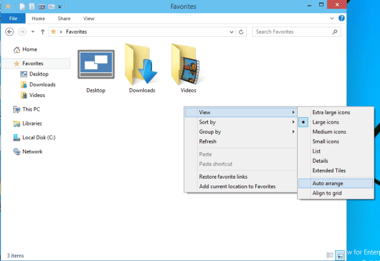
Task: Select the Desktop shortcut icon
Action: click(x=95, y=66)
